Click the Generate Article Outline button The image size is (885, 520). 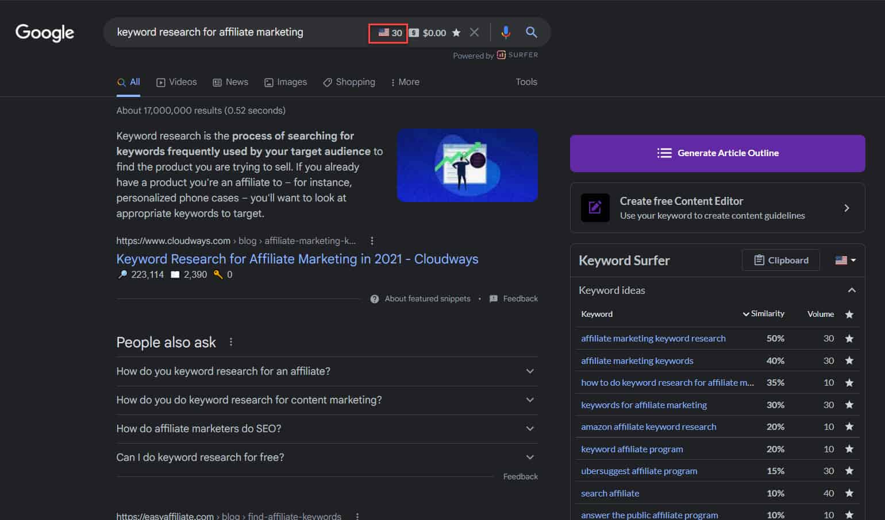(x=717, y=153)
